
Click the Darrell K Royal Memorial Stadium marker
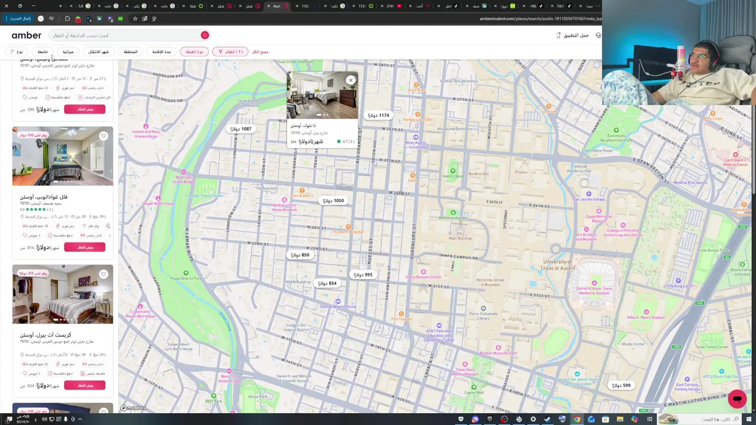[594, 283]
